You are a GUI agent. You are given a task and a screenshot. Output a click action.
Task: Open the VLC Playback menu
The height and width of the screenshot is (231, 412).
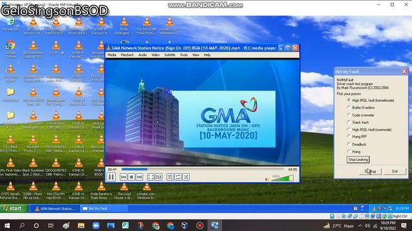(127, 55)
